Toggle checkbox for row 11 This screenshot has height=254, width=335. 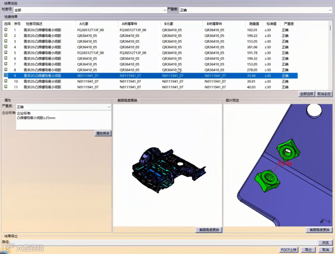coord(6,87)
